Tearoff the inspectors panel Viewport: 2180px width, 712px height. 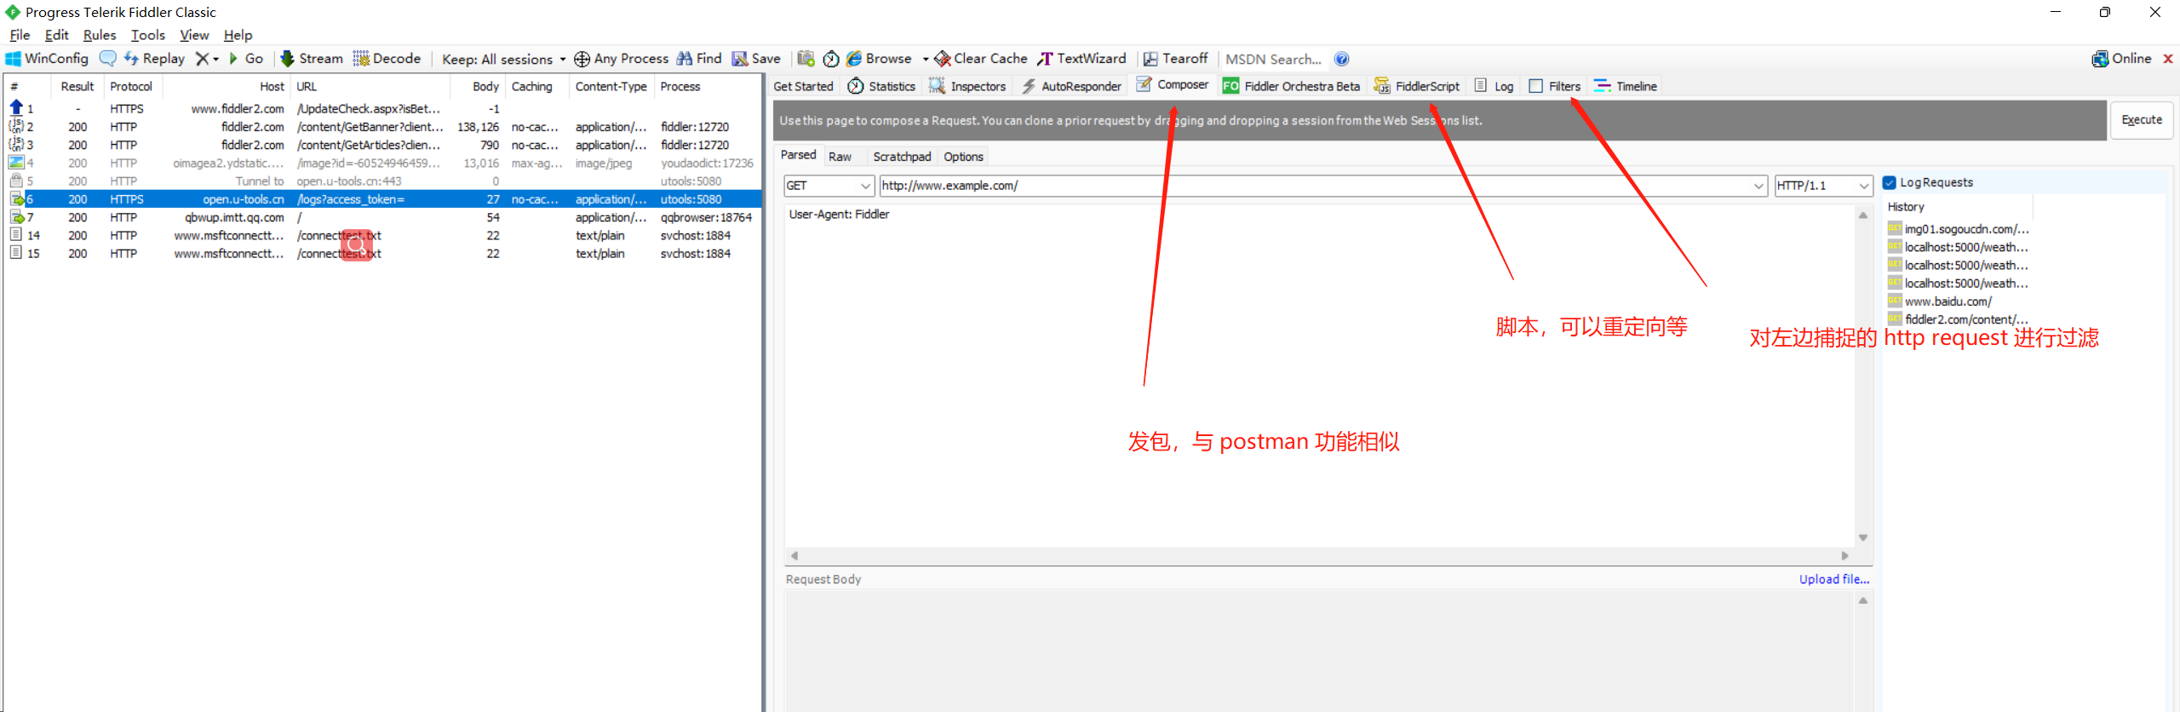[x=1175, y=59]
